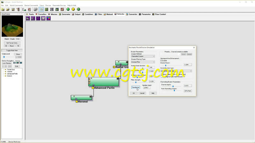Add the rainbow color selector device icon
The image size is (255, 143).
[x=48, y=18]
